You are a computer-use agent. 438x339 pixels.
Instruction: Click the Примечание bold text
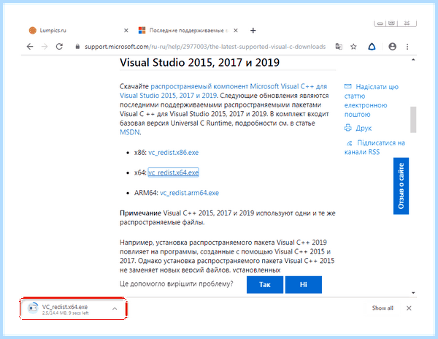pos(140,213)
